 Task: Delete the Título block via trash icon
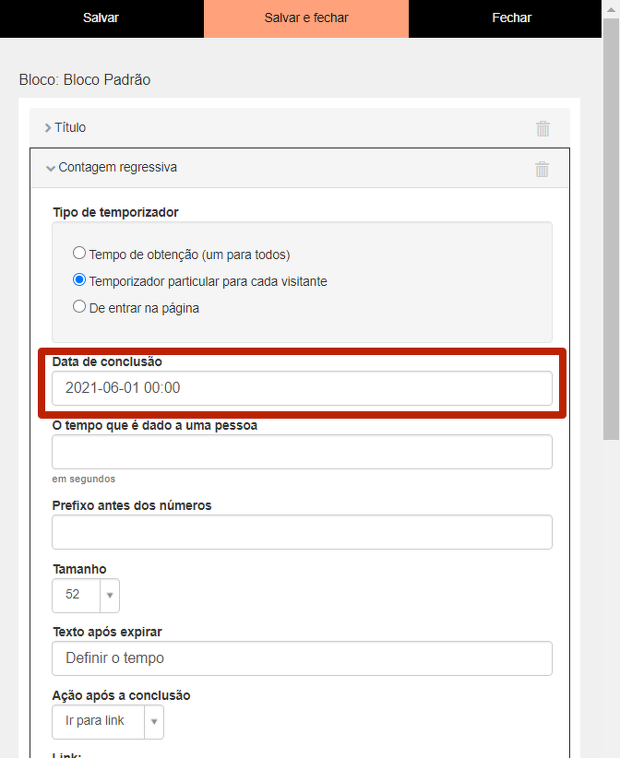[542, 129]
